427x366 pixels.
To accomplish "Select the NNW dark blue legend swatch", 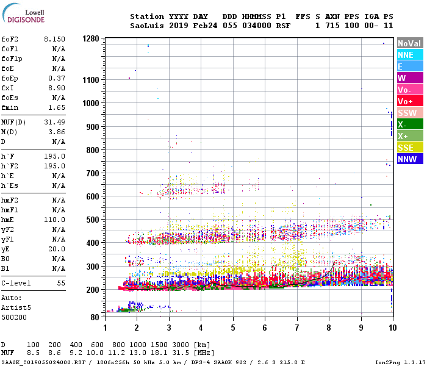I will [410, 159].
